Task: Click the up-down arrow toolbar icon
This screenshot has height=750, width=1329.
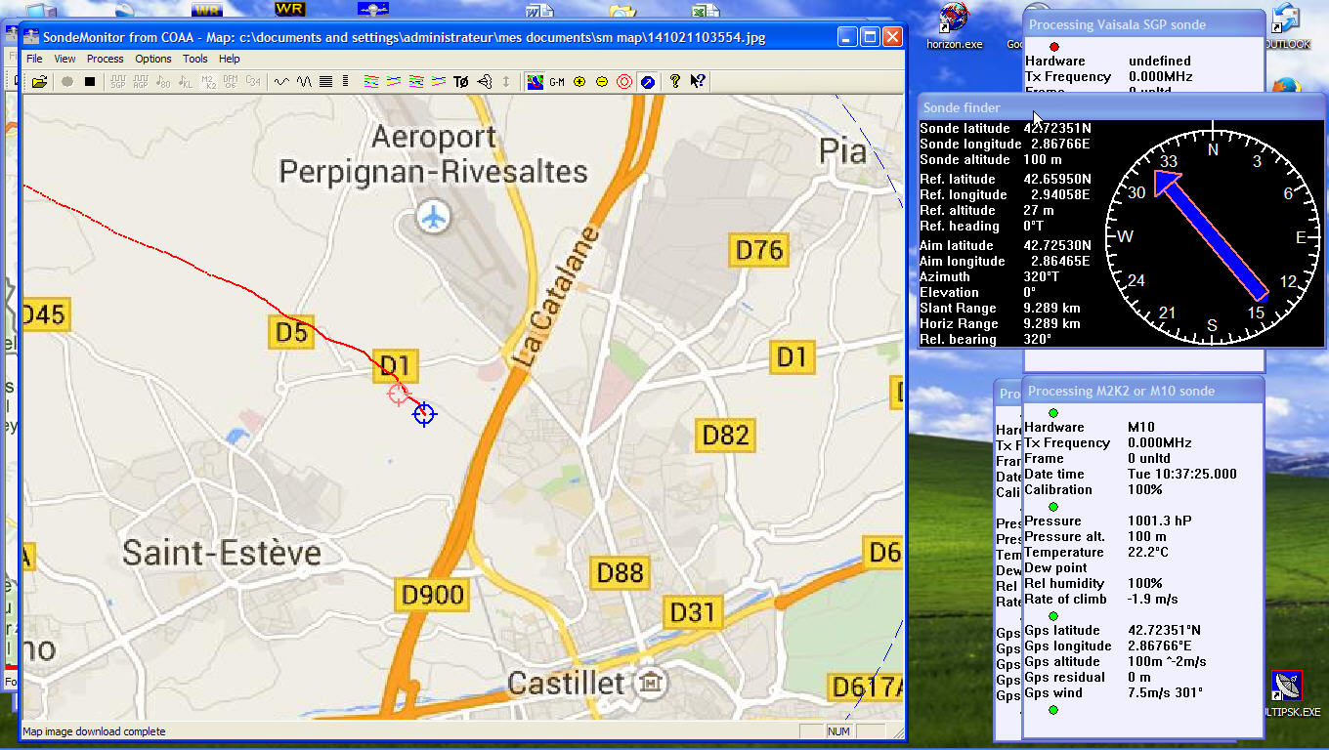Action: click(x=505, y=82)
